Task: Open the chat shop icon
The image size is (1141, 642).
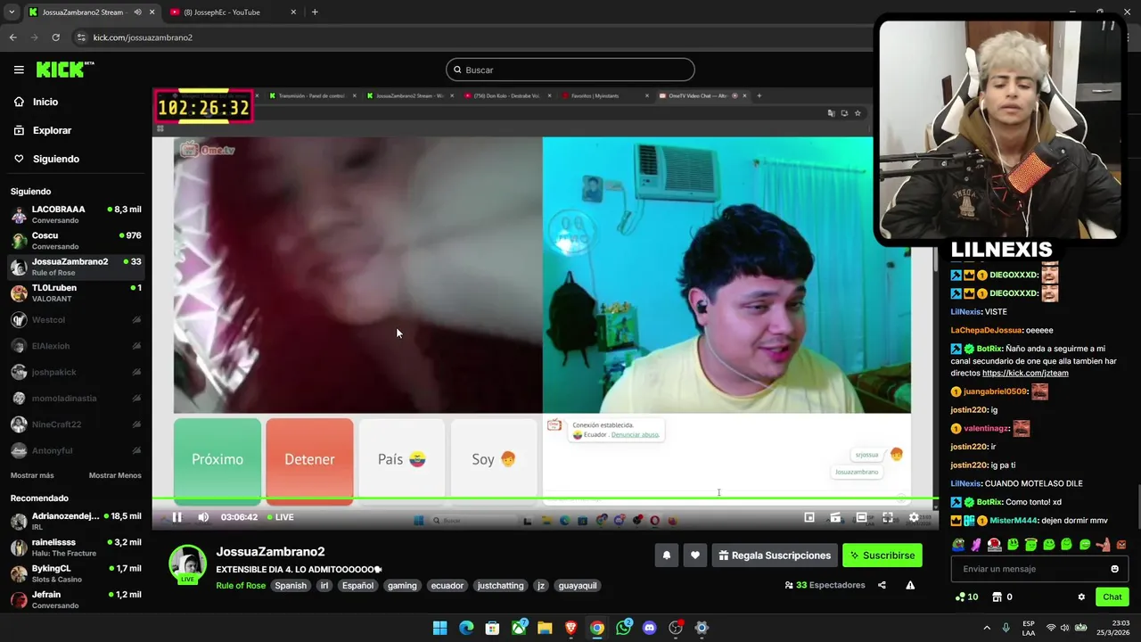Action: tap(997, 597)
